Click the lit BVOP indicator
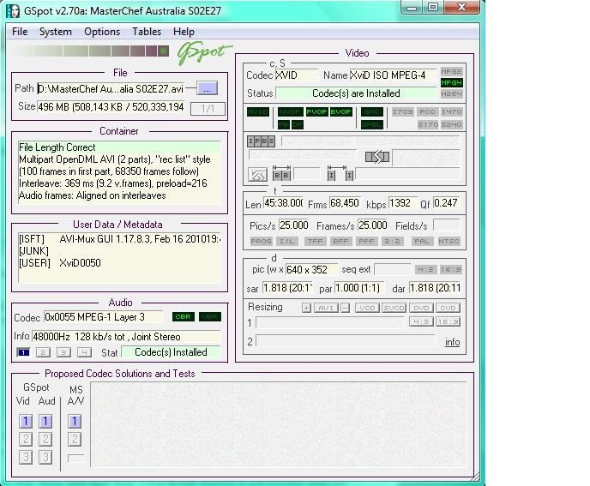The width and height of the screenshot is (590, 486). [x=341, y=111]
